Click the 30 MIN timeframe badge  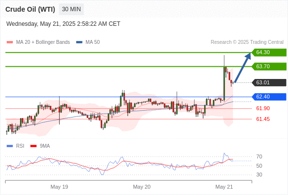[x=71, y=9]
